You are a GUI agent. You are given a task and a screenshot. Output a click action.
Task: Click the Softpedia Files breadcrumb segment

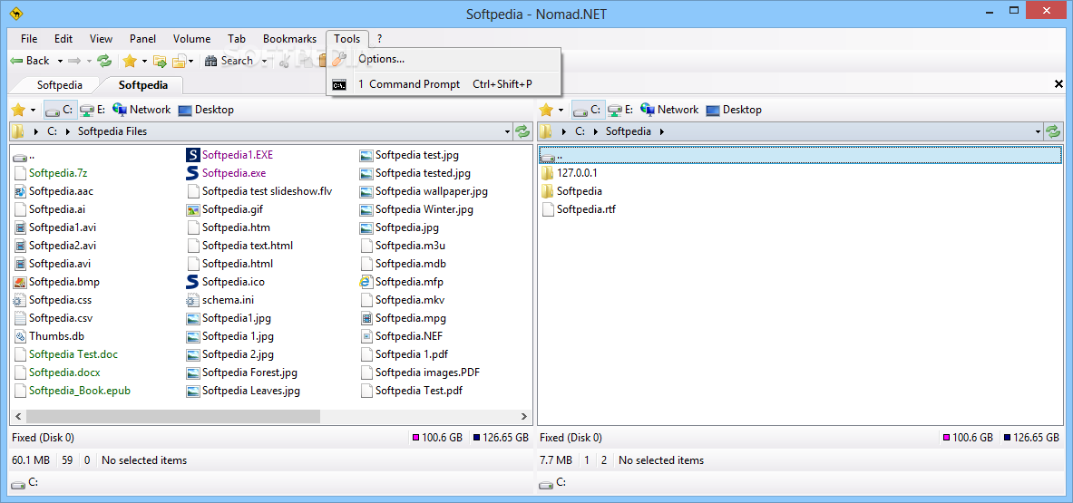112,131
